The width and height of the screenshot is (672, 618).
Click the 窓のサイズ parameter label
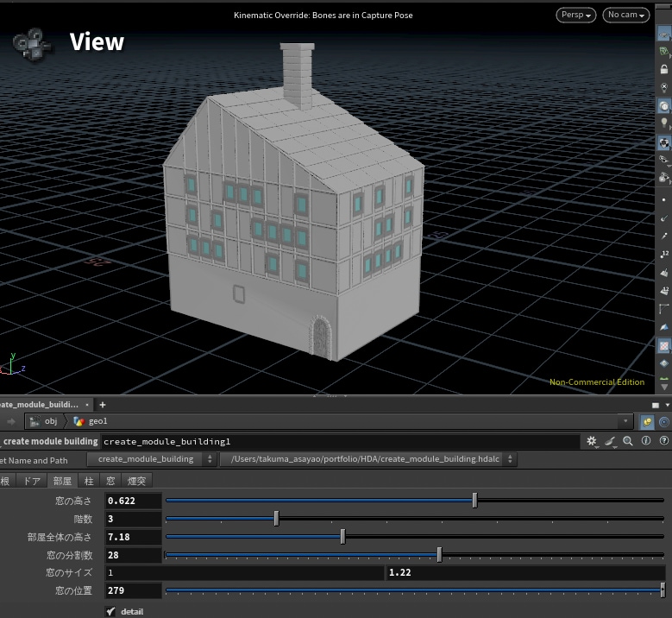pyautogui.click(x=69, y=572)
